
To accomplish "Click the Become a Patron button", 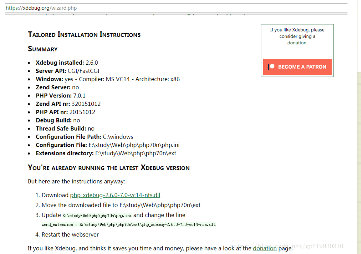I will [297, 67].
